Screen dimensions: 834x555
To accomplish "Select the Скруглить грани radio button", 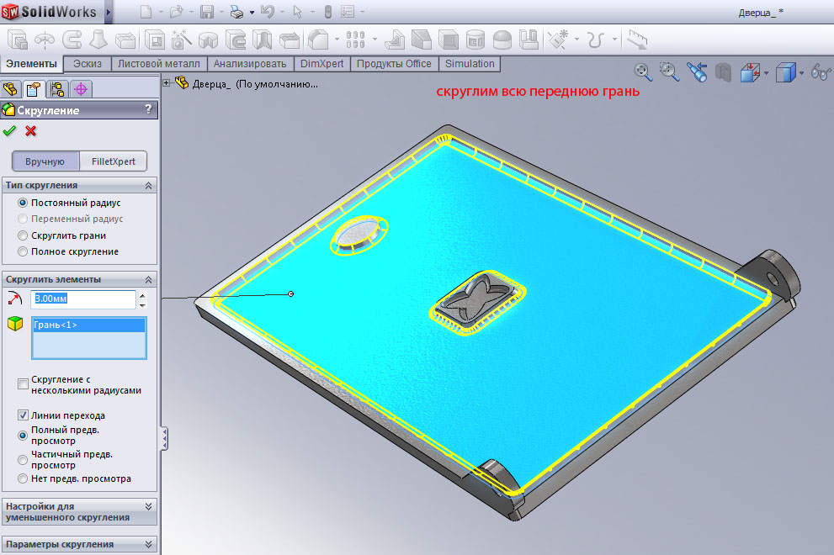I will (23, 235).
